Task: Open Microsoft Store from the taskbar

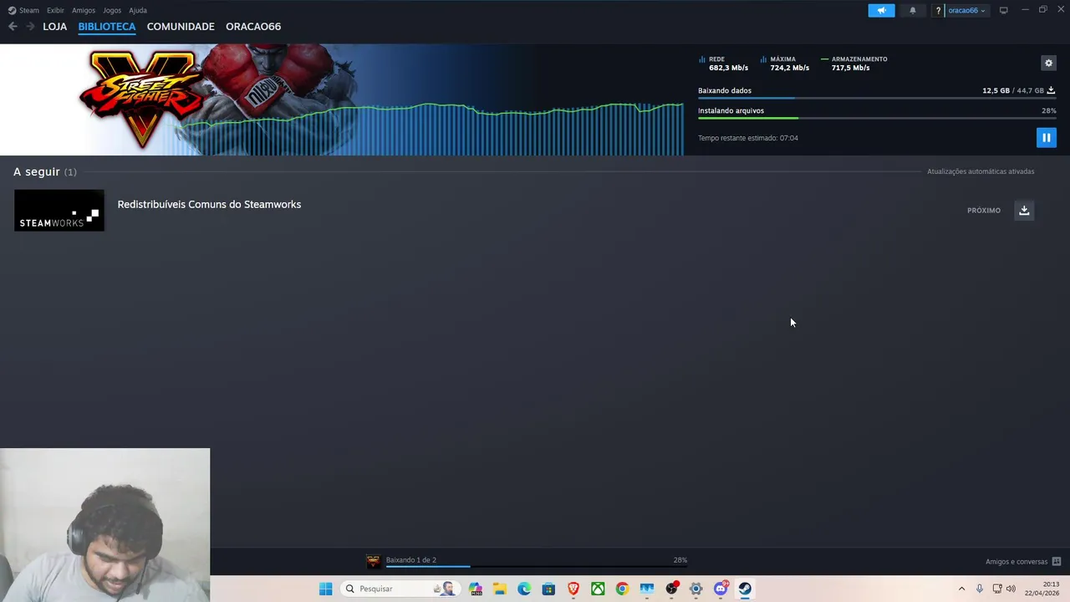Action: coord(548,589)
